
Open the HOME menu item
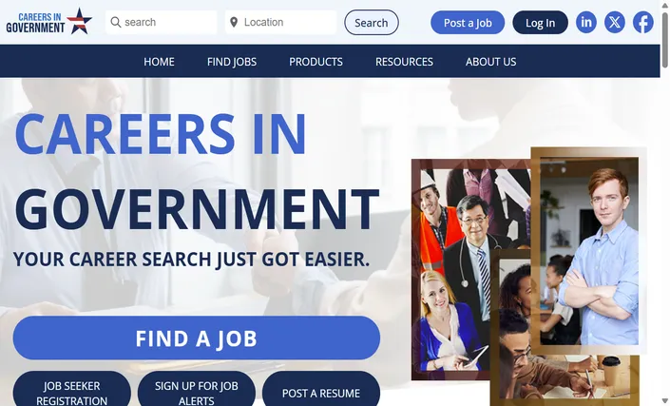point(159,62)
